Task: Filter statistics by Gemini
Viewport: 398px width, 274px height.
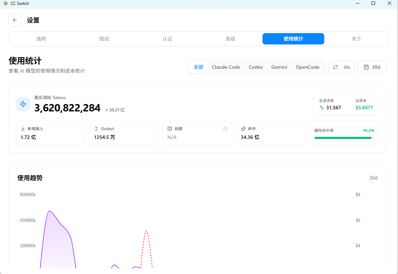Action: point(279,67)
